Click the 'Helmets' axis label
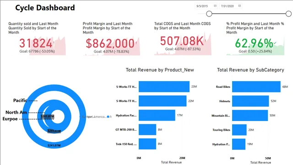The height and width of the screenshot is (165, 293). point(225,101)
